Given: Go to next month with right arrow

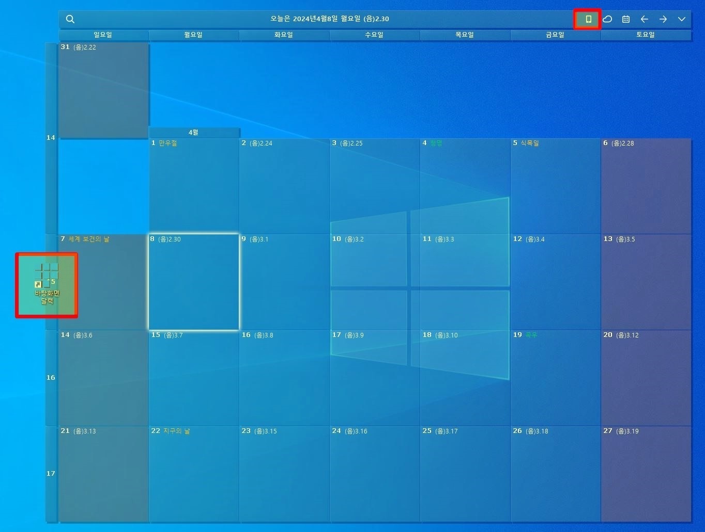Looking at the screenshot, I should 663,19.
